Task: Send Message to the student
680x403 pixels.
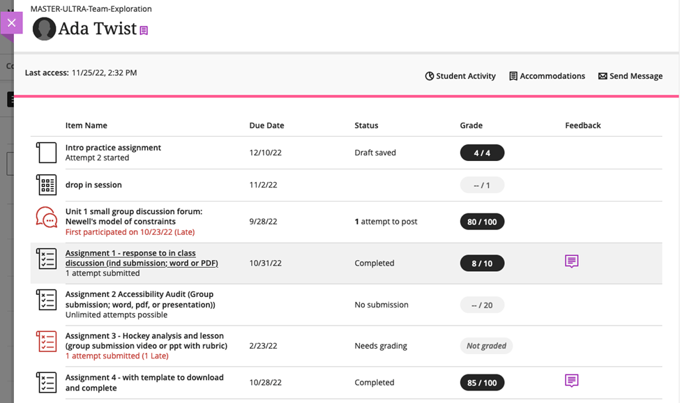Action: tap(630, 76)
